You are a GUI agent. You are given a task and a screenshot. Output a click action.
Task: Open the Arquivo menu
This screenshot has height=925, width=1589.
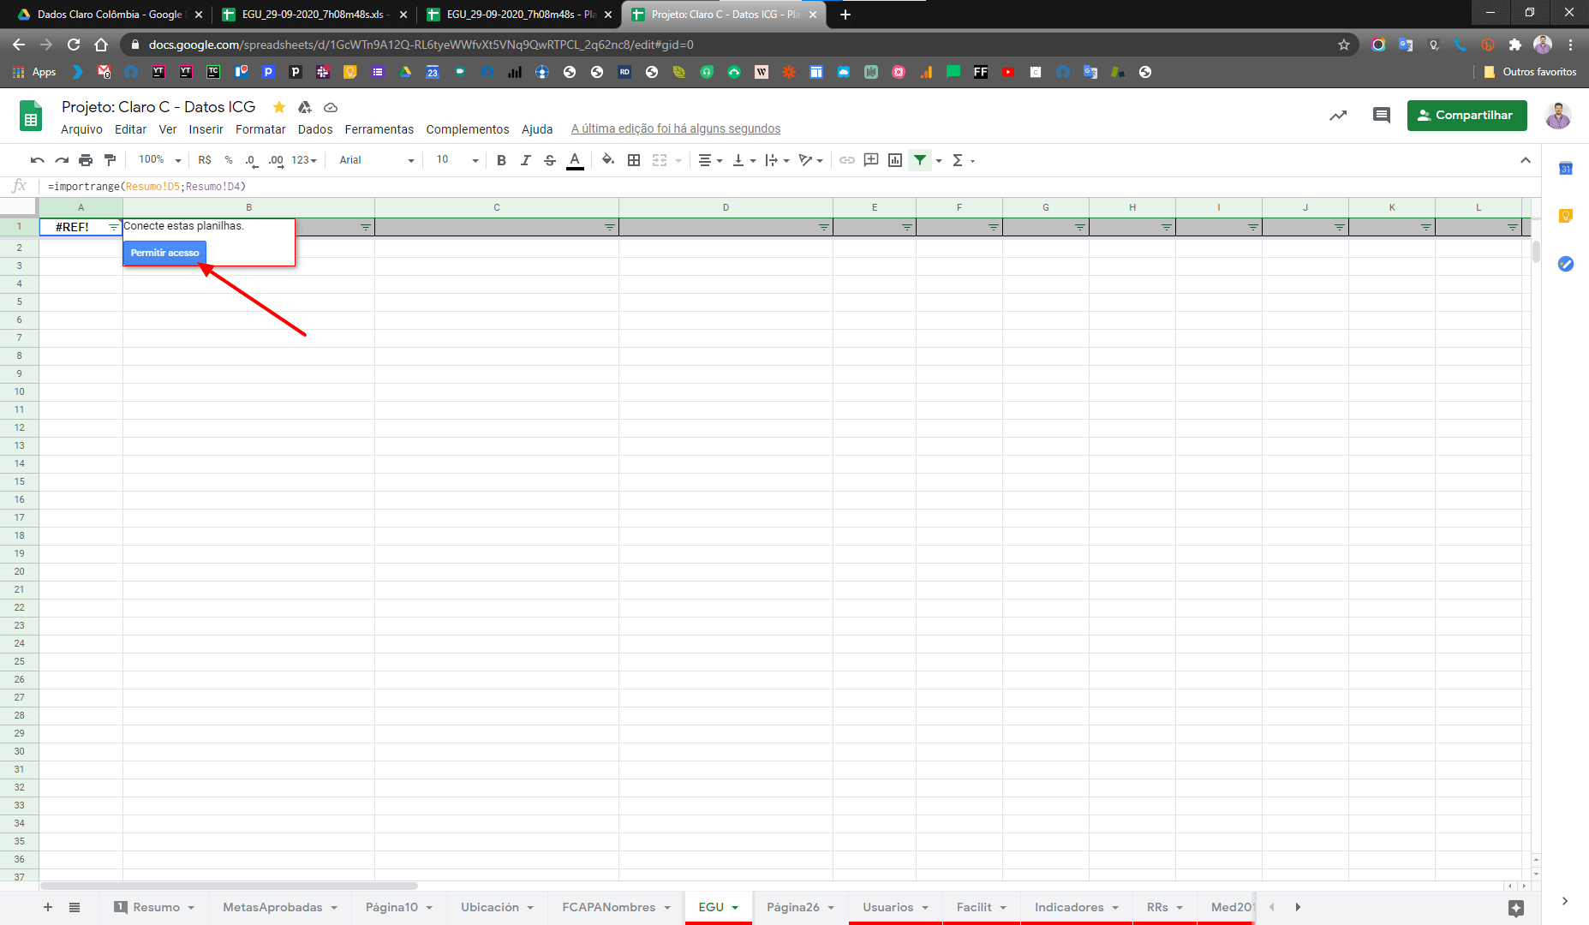click(x=81, y=129)
